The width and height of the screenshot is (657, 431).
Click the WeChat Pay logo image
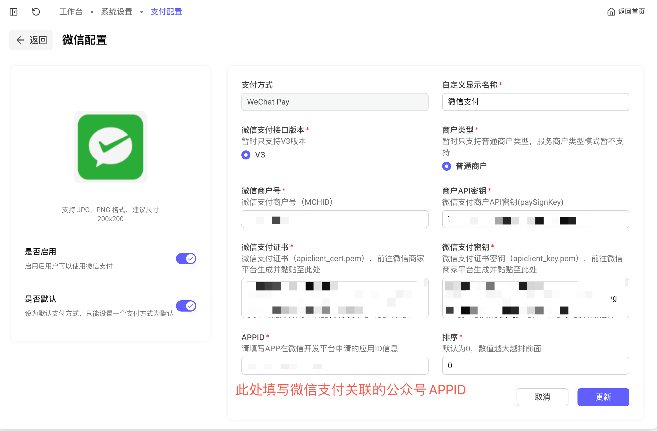(x=110, y=147)
